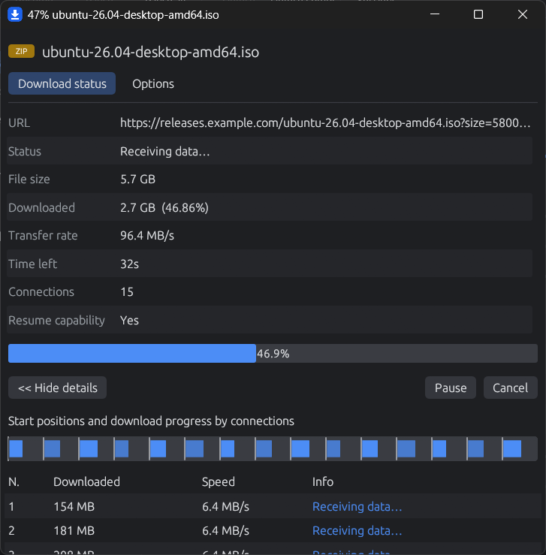Select the Download status tab
Viewport: 546px width, 555px height.
[x=62, y=84]
